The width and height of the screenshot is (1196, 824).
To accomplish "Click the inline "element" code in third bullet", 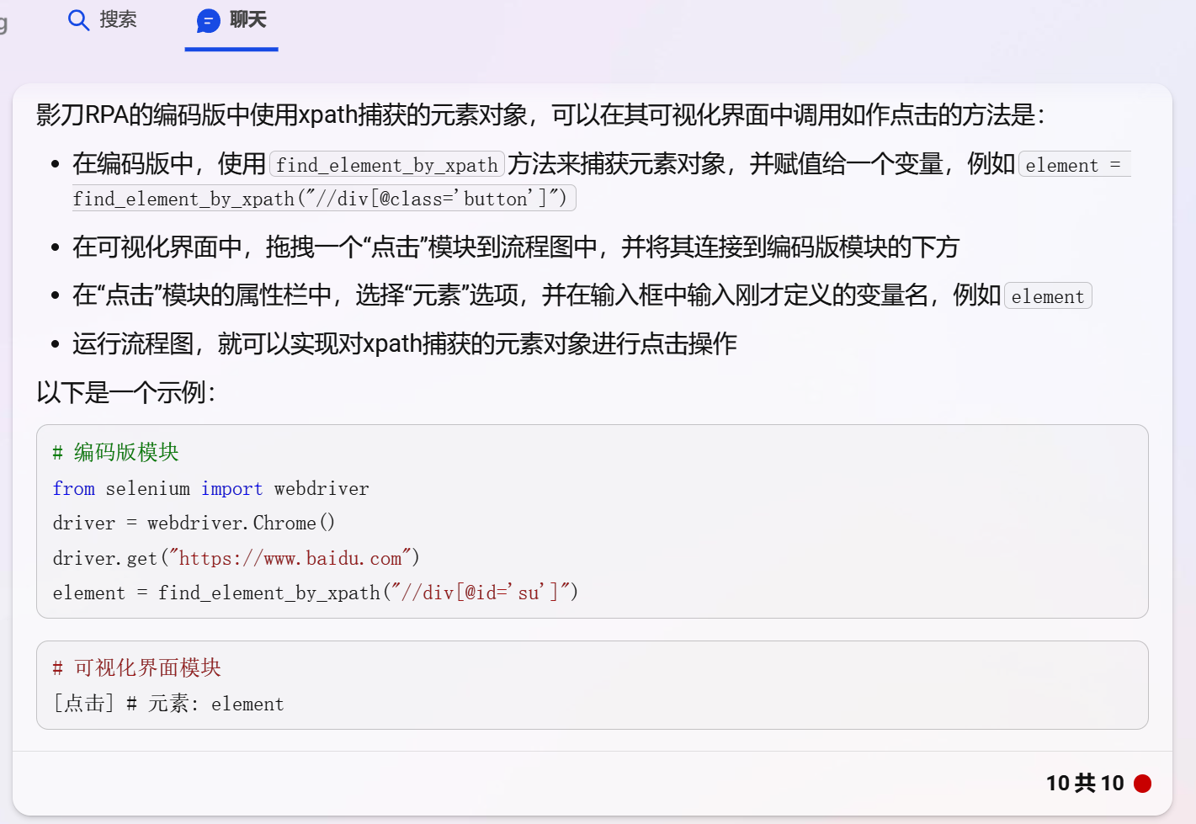I will coord(1048,296).
